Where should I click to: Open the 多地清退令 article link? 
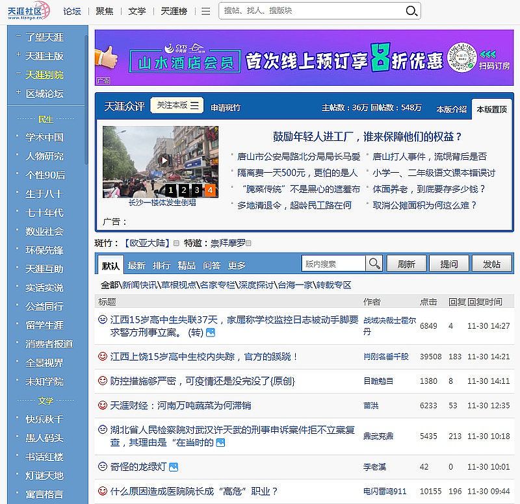coord(294,205)
